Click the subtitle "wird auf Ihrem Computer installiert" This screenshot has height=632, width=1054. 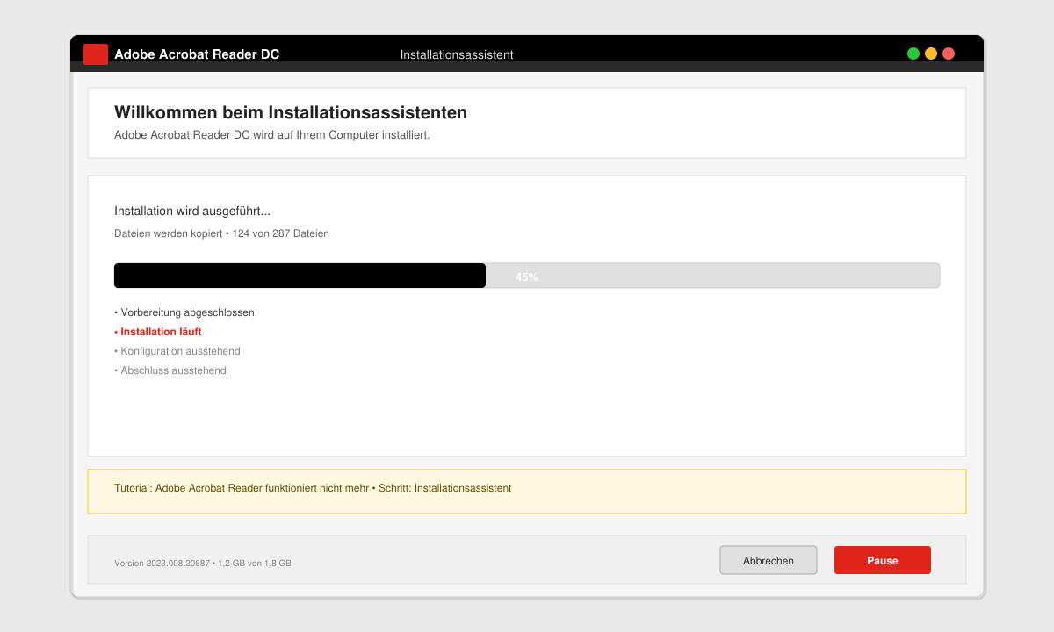[341, 135]
